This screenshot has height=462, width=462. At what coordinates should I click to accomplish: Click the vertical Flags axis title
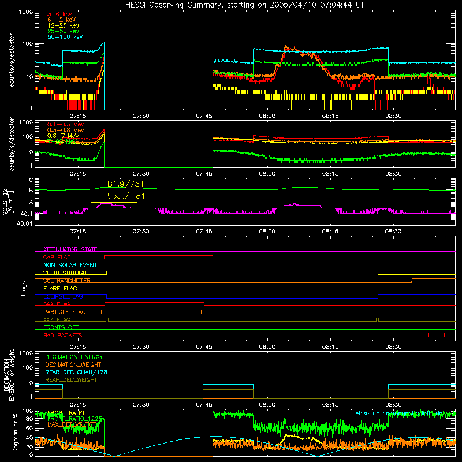coord(24,288)
